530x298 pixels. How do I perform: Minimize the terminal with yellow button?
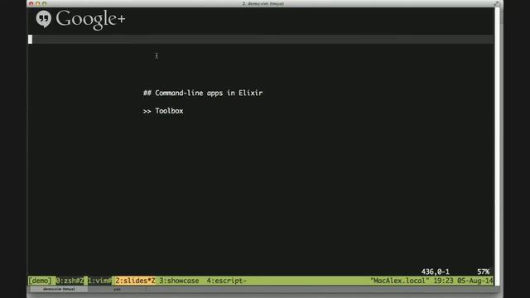(38, 3)
